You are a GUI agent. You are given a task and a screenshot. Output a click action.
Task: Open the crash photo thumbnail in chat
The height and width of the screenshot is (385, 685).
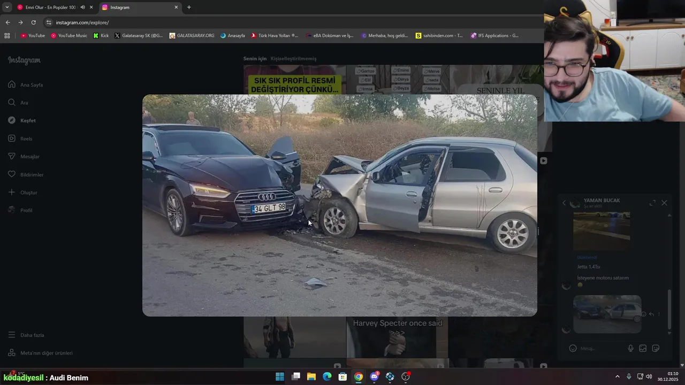[x=607, y=314]
